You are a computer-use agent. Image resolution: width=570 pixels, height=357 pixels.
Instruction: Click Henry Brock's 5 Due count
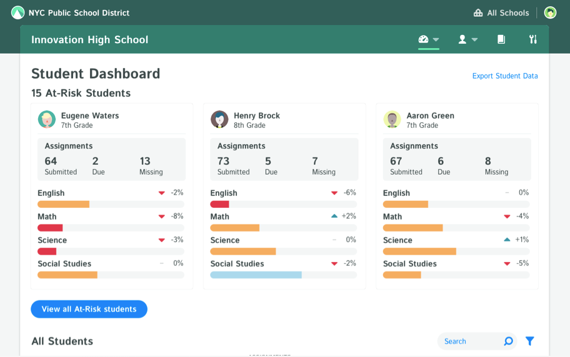(x=268, y=161)
